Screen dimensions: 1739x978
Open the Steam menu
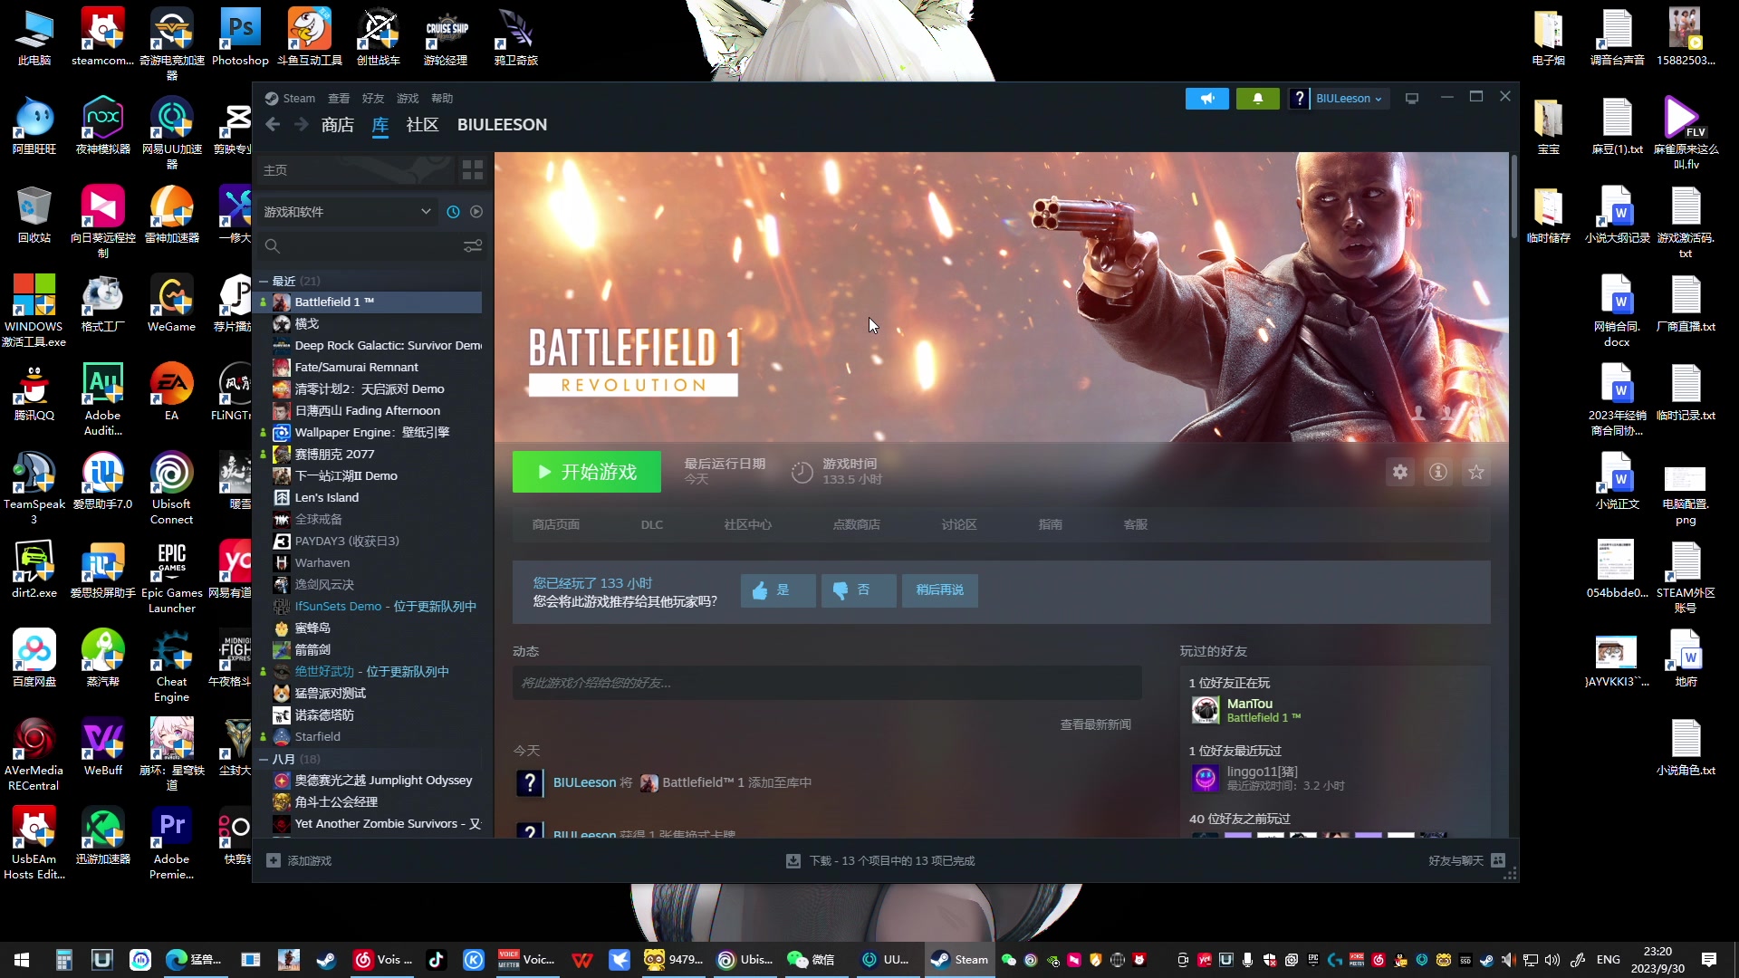click(290, 99)
